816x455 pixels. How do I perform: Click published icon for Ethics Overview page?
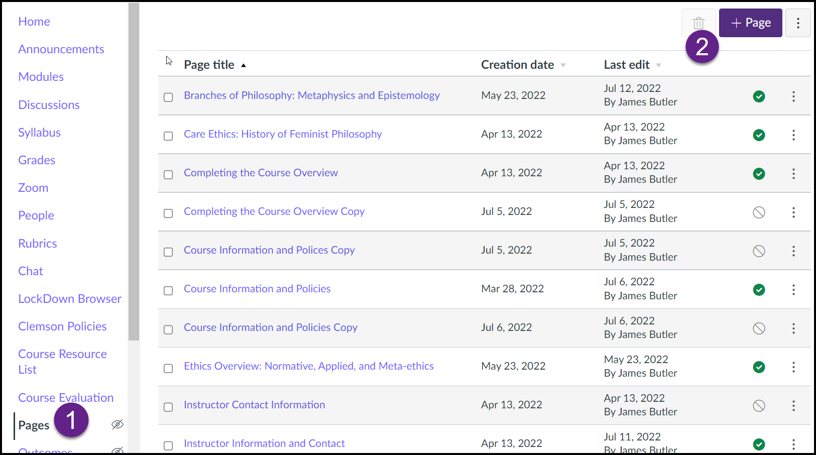coord(759,367)
